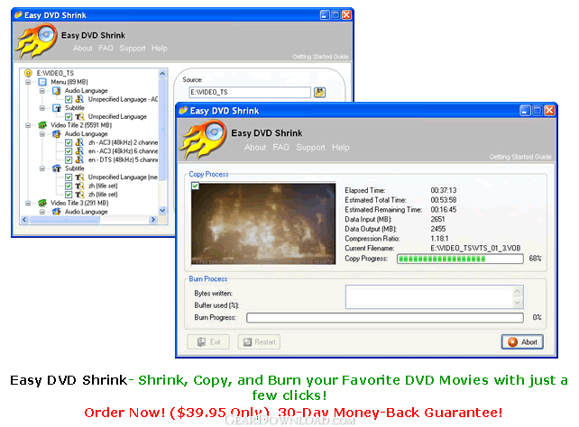
Task: Click back window title bar app icon
Action: (18, 15)
